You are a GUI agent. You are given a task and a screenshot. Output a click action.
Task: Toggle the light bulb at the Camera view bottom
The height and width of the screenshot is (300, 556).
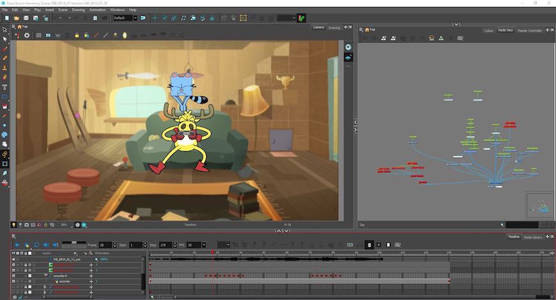pos(13,225)
